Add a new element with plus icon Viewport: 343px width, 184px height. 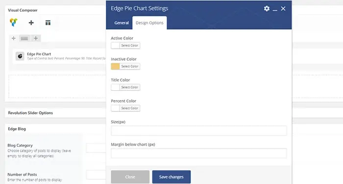click(x=31, y=23)
